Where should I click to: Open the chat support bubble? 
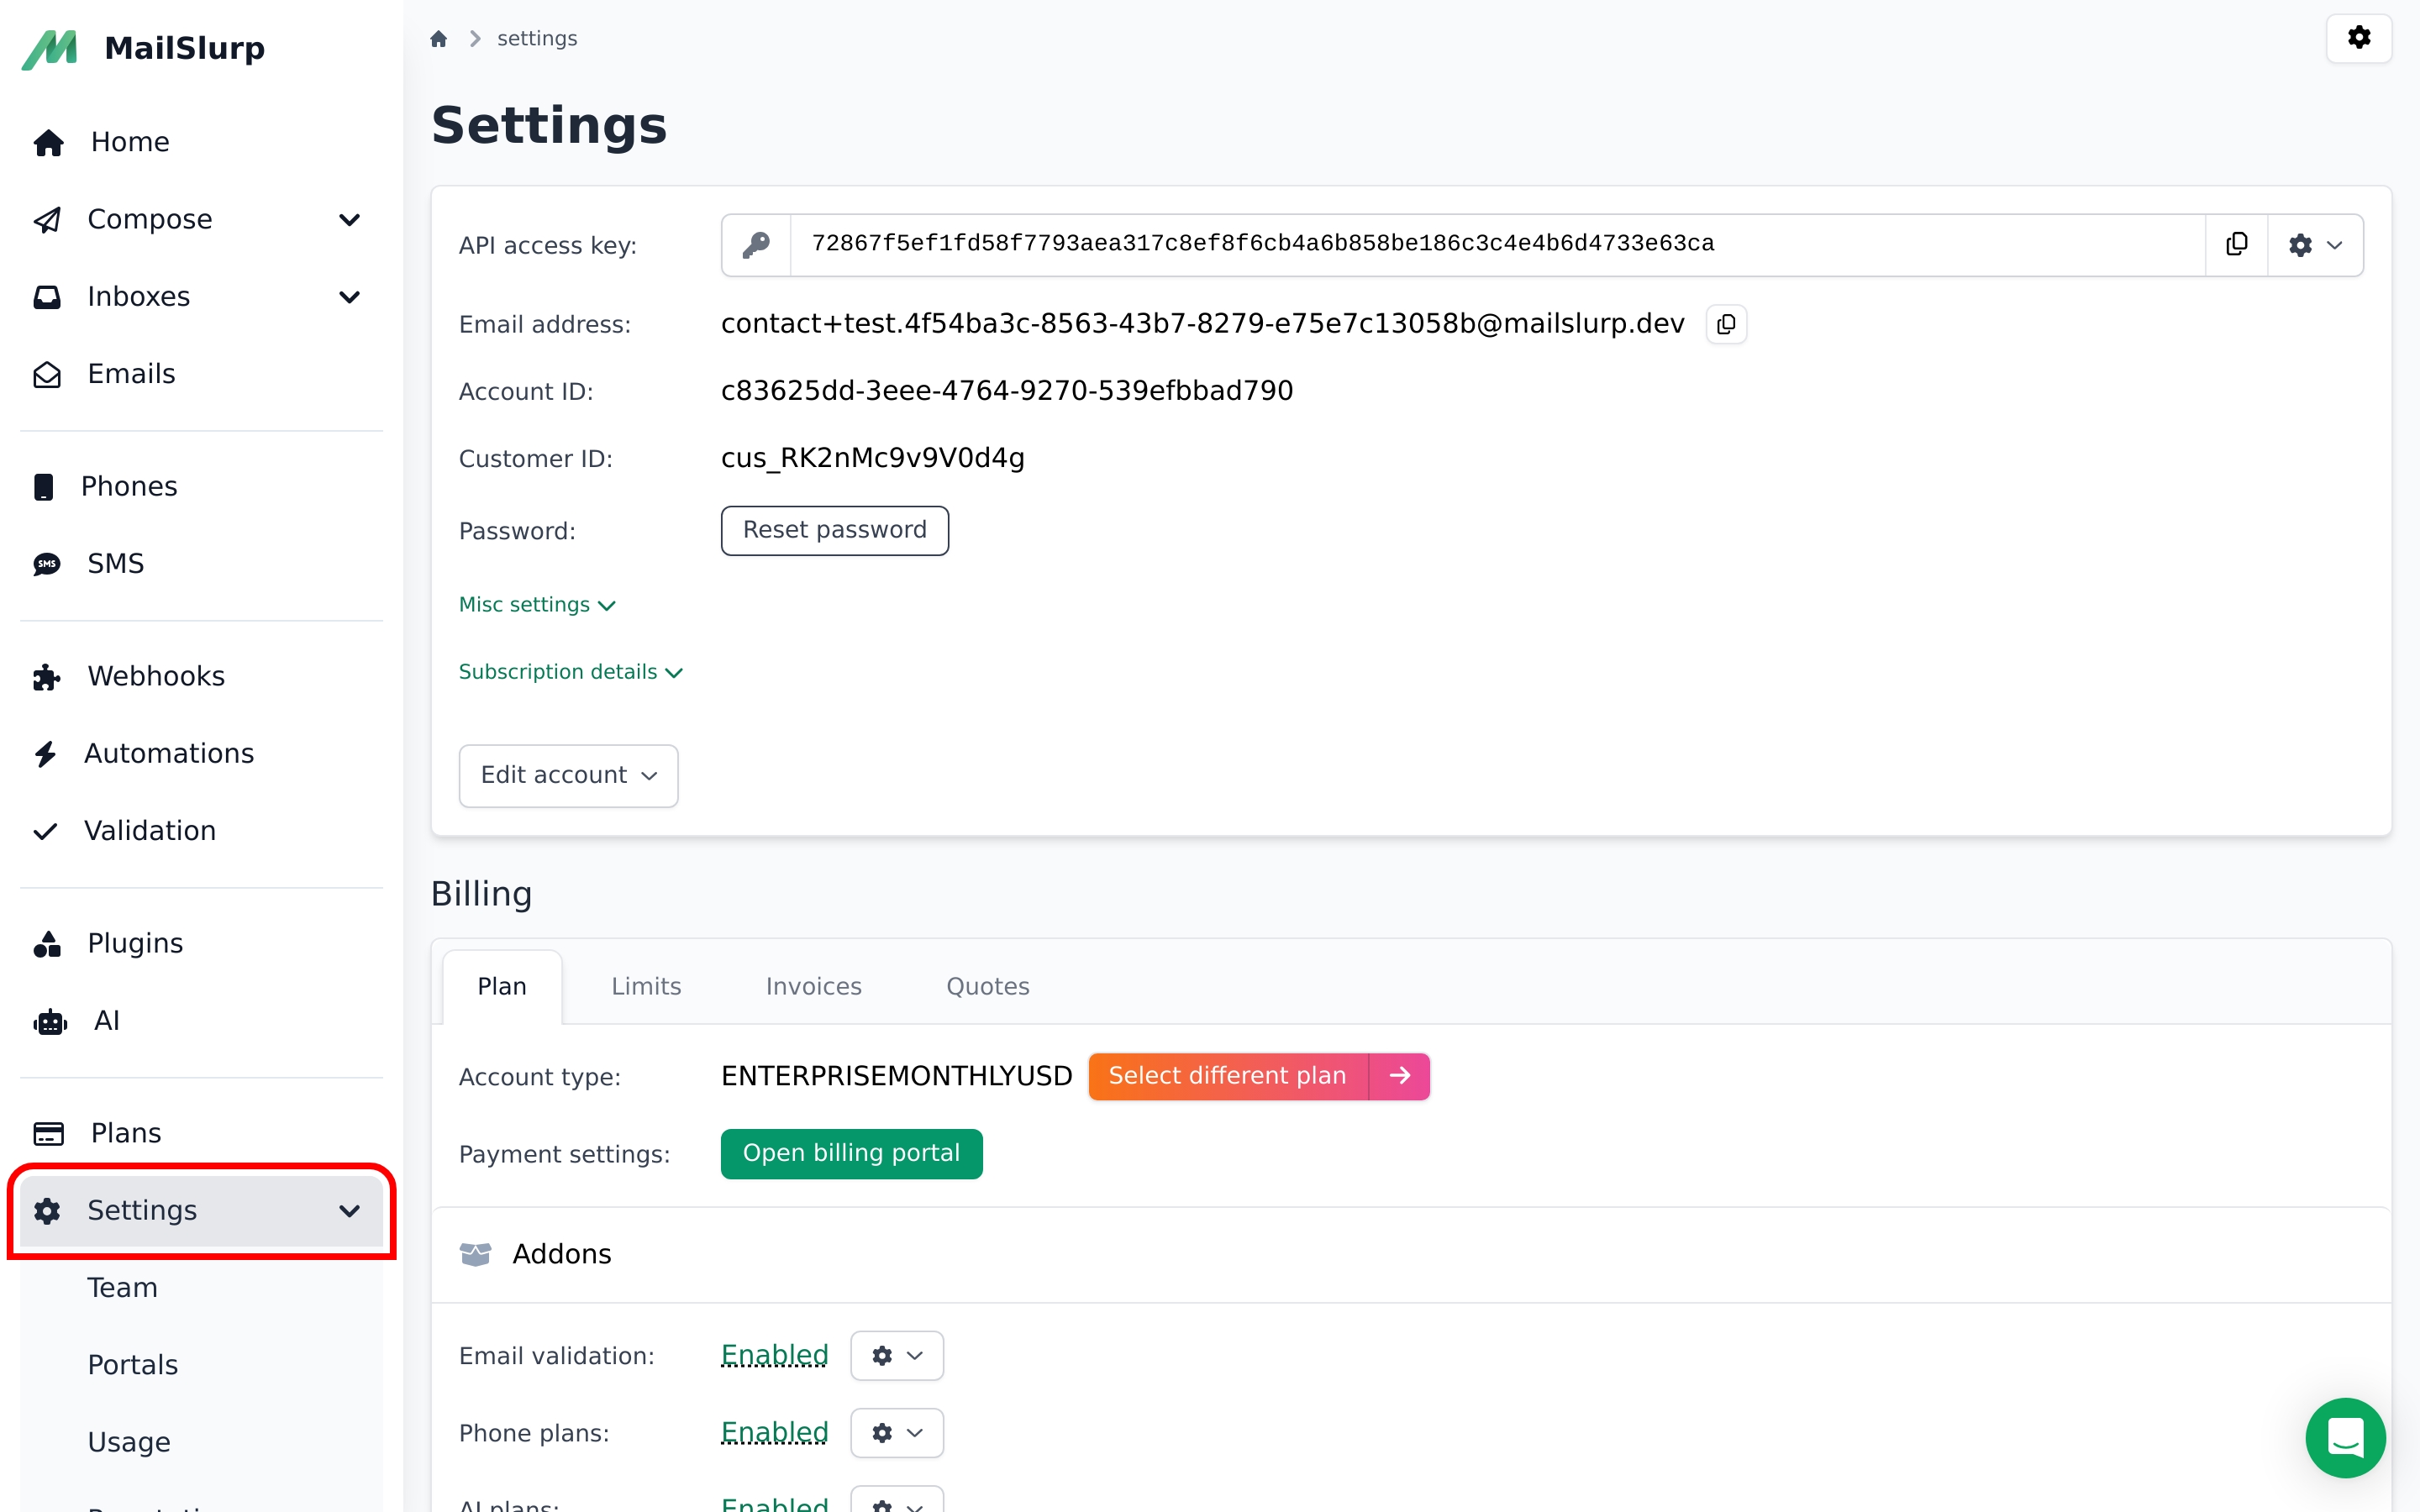pos(2345,1437)
